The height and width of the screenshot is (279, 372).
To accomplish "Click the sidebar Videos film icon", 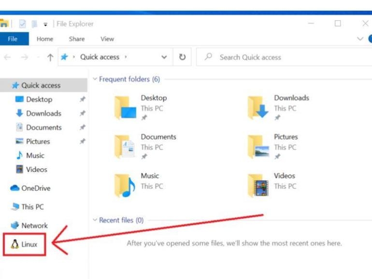I will 19,169.
